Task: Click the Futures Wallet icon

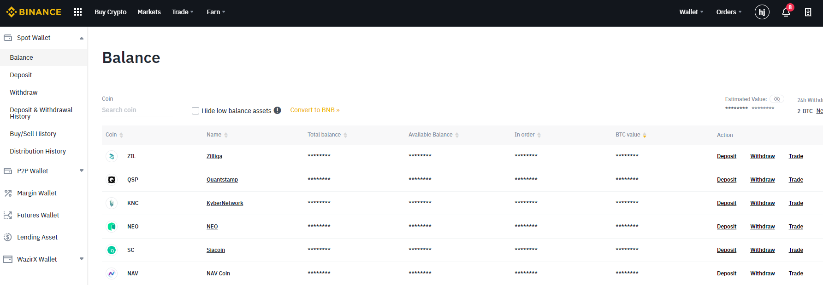Action: pyautogui.click(x=8, y=215)
